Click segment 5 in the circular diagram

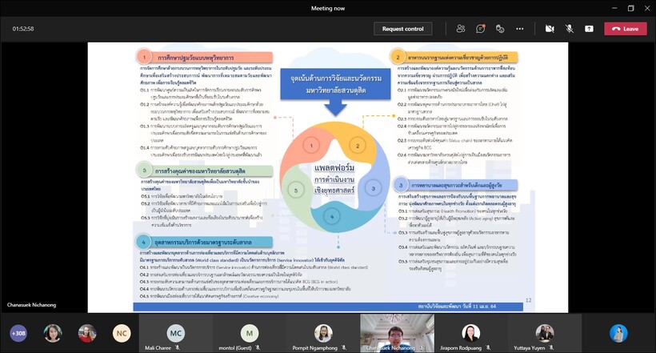click(x=296, y=191)
